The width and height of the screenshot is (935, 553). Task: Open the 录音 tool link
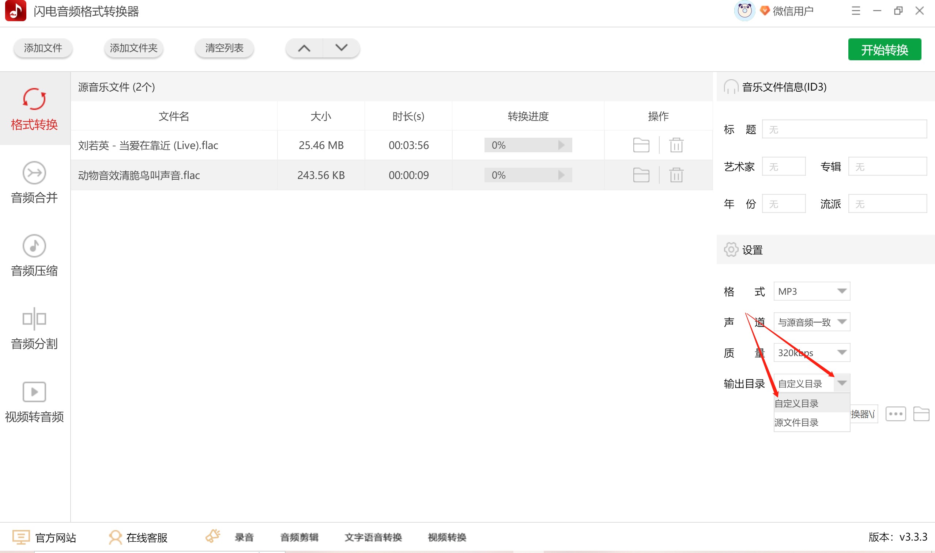pyautogui.click(x=244, y=537)
